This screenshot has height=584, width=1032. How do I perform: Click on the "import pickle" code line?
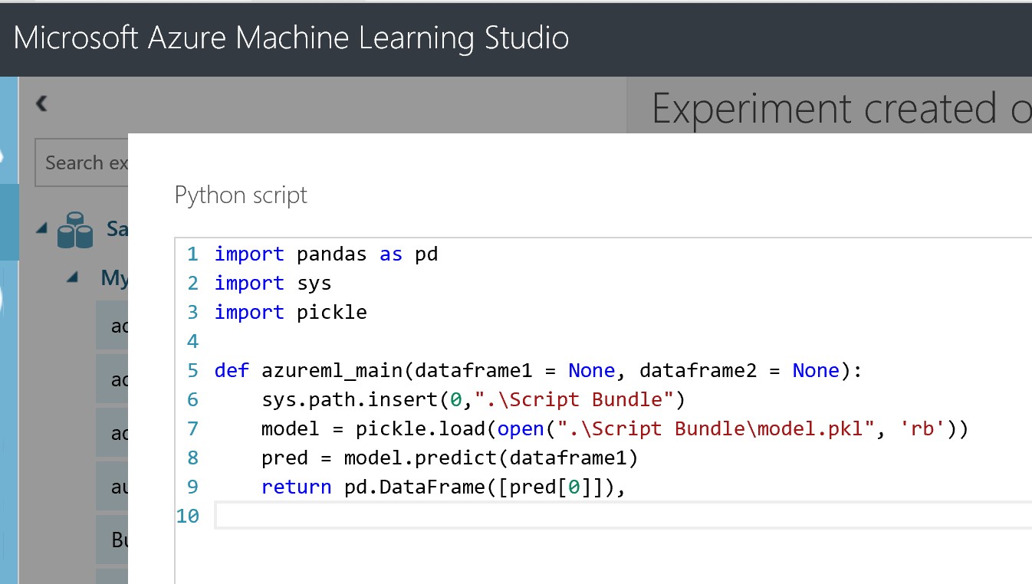291,313
